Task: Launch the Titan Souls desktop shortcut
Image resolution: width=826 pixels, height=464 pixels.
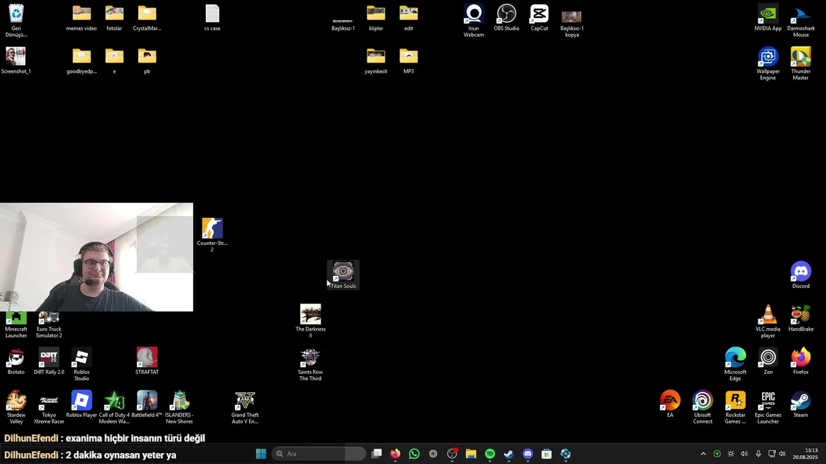Action: pos(343,275)
